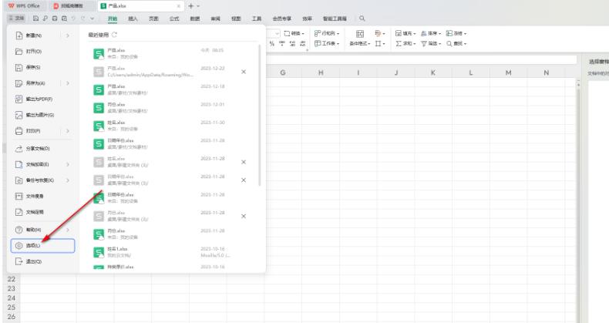Open the 转换 dropdown in ribbon
The height and width of the screenshot is (323, 609).
tap(294, 33)
